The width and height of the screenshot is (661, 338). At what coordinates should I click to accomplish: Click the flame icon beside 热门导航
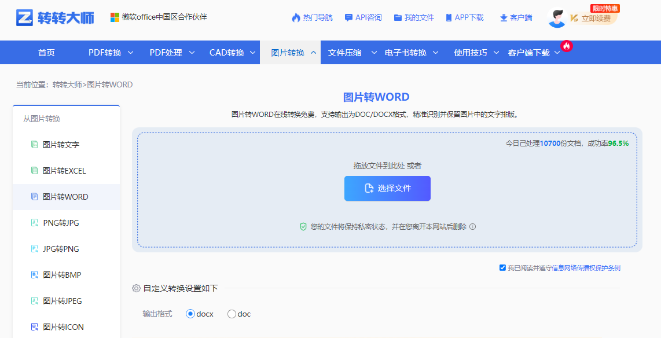point(296,18)
